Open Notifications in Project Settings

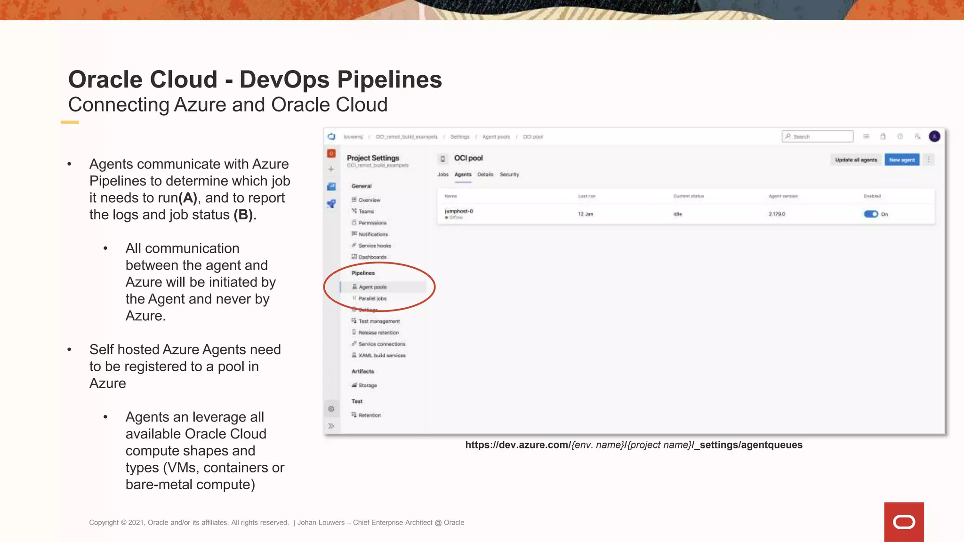pyautogui.click(x=373, y=234)
